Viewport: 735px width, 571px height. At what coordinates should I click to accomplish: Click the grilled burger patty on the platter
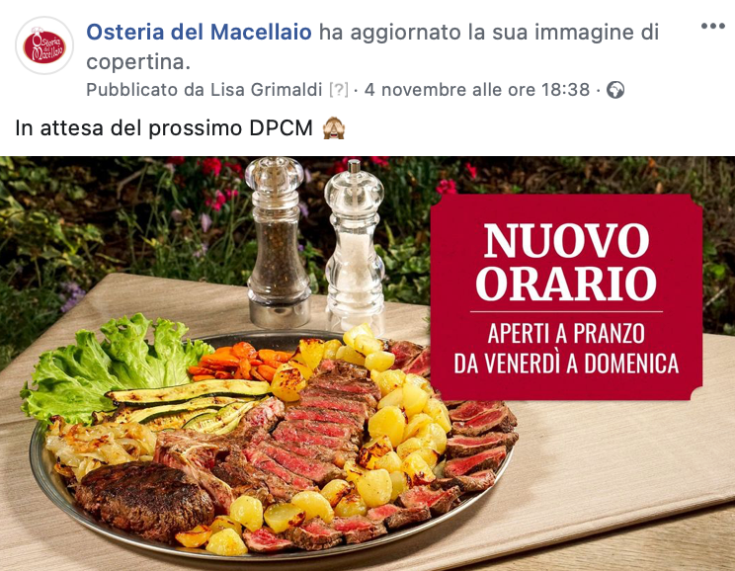143,498
